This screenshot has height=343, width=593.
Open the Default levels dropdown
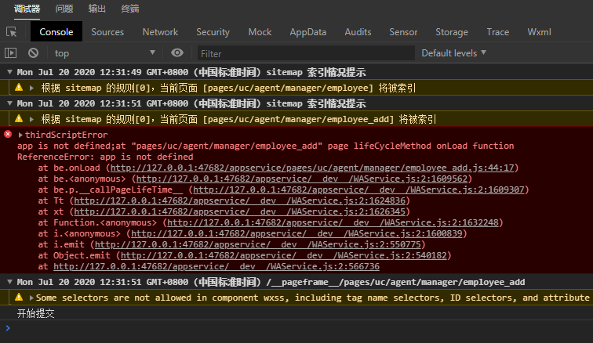coord(454,53)
